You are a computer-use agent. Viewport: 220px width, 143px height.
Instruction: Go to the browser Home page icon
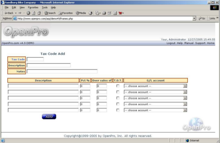coord(39,13)
